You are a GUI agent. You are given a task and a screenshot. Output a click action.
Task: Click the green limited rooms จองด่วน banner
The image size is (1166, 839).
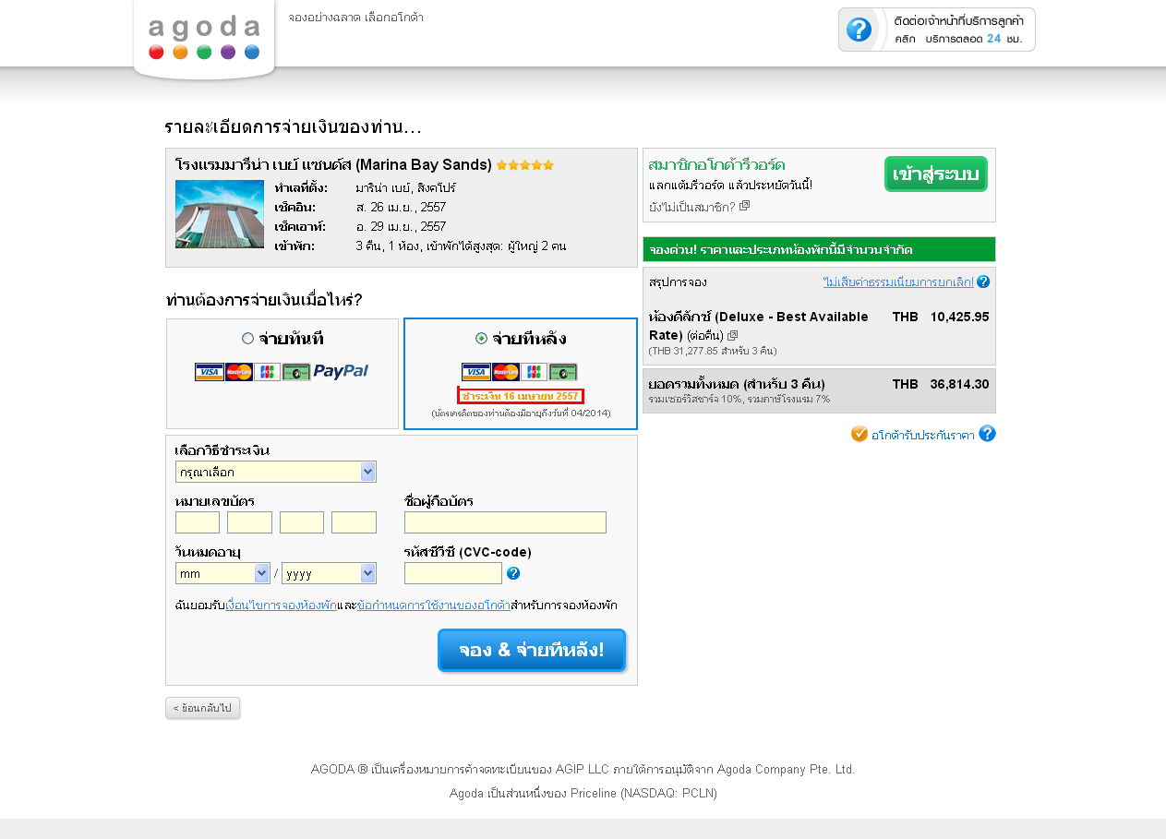pyautogui.click(x=819, y=249)
